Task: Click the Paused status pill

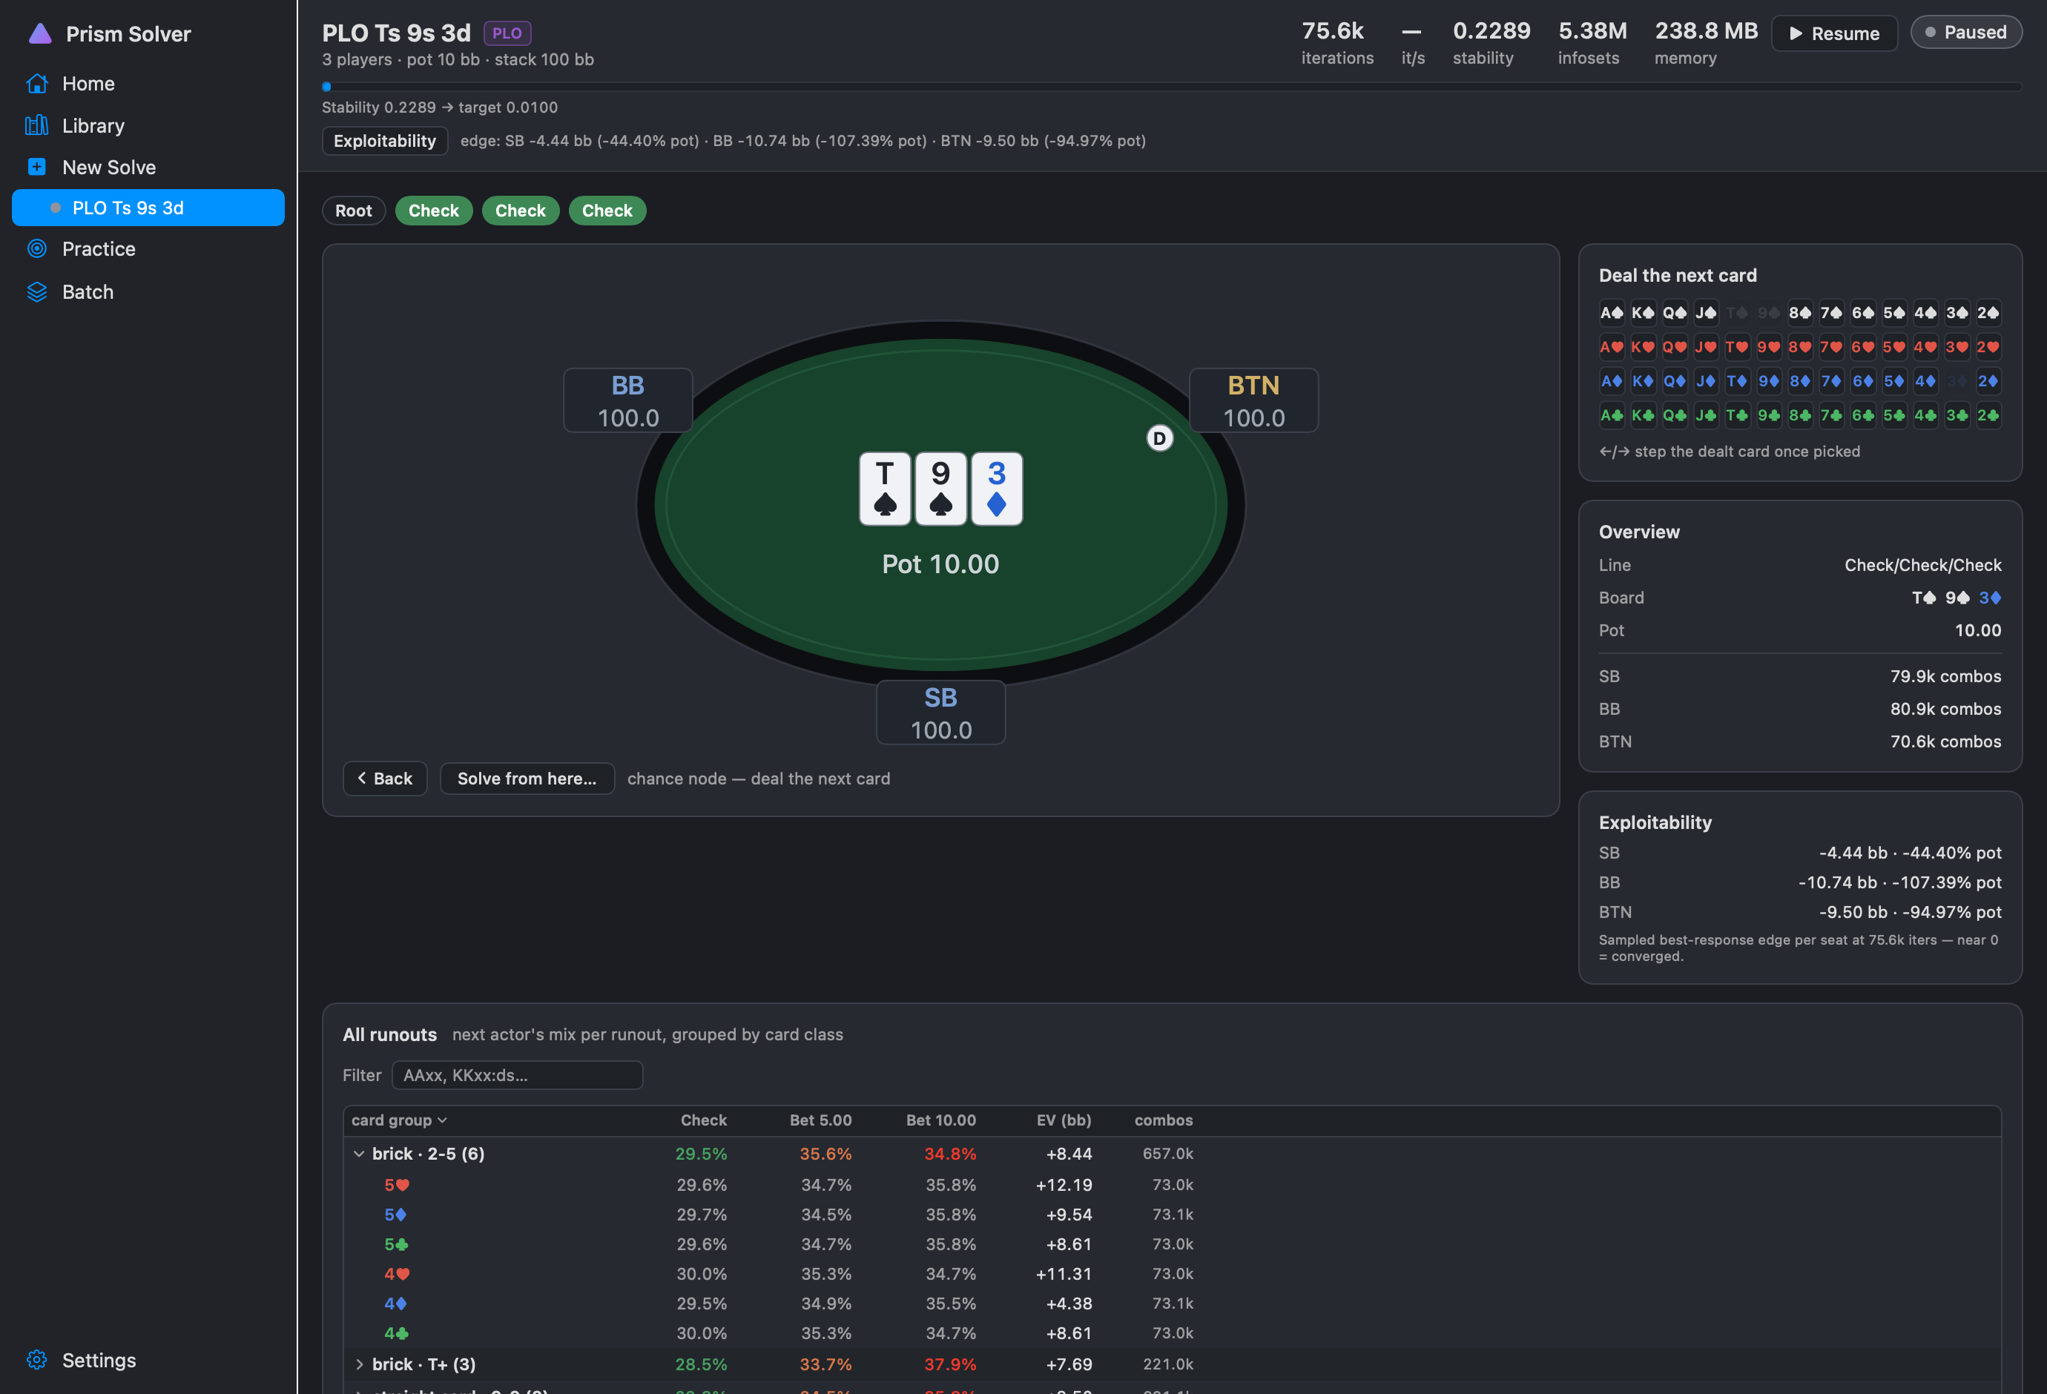Action: [x=1965, y=33]
